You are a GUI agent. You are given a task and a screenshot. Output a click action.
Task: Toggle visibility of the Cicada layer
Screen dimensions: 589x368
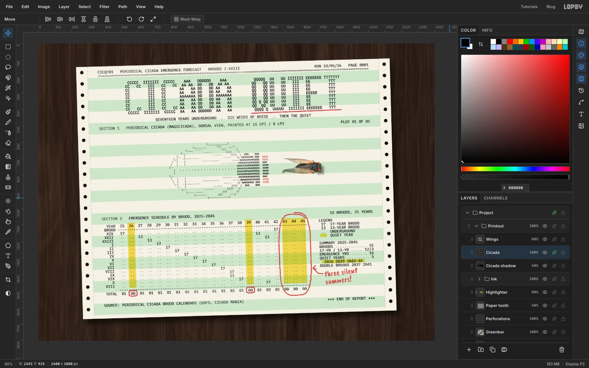pyautogui.click(x=545, y=252)
